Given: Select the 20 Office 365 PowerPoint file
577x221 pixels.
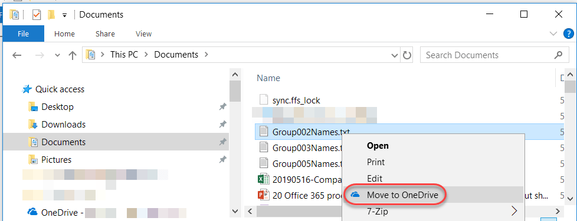Looking at the screenshot, I should coord(300,195).
